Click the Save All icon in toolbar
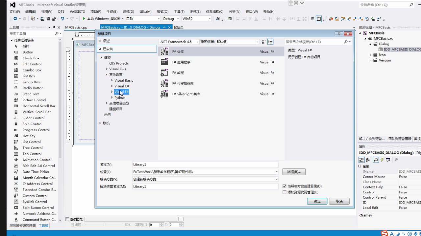The height and width of the screenshot is (236, 421). pyautogui.click(x=54, y=19)
